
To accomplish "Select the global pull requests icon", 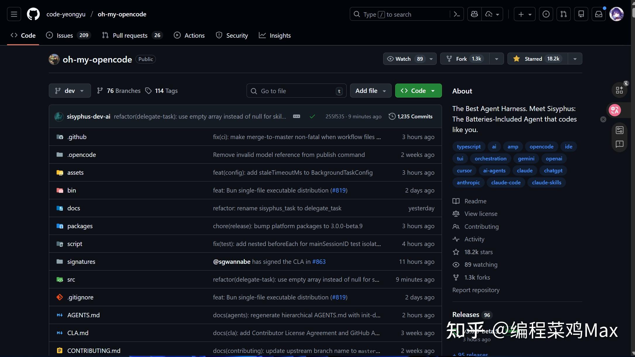I will [563, 14].
